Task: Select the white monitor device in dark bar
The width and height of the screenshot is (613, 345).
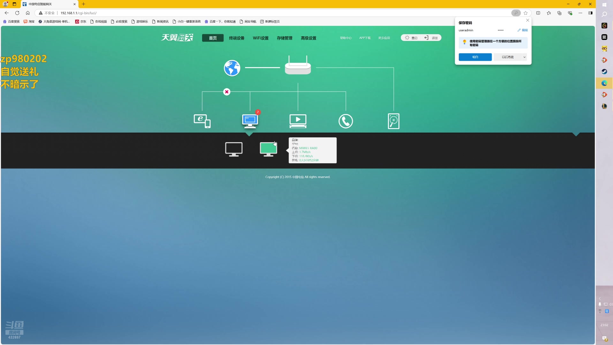Action: (x=234, y=149)
